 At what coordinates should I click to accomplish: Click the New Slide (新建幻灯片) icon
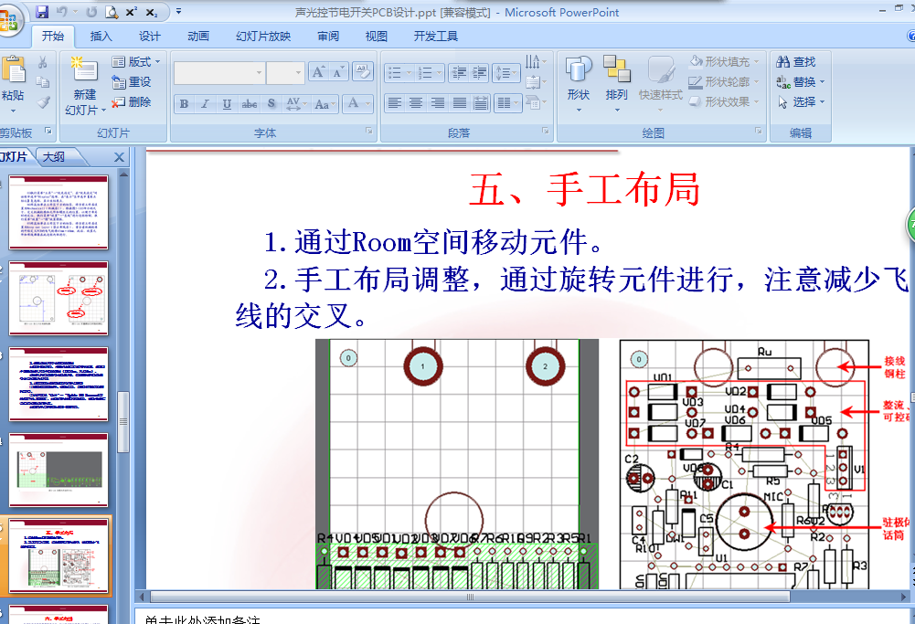[85, 70]
